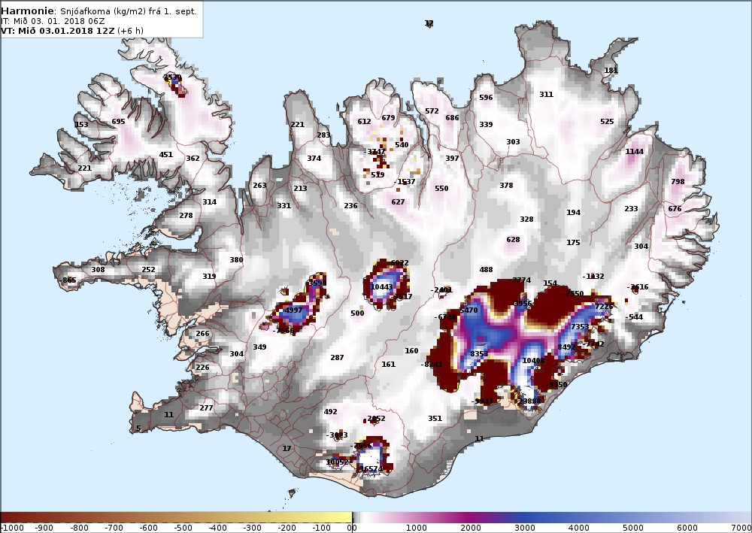Viewport: 752px width, 533px height.
Task: Click the value -865 on the western peninsula
Action: 68,280
